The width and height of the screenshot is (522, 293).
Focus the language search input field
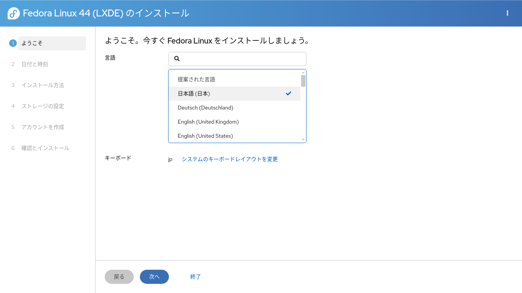tap(237, 59)
